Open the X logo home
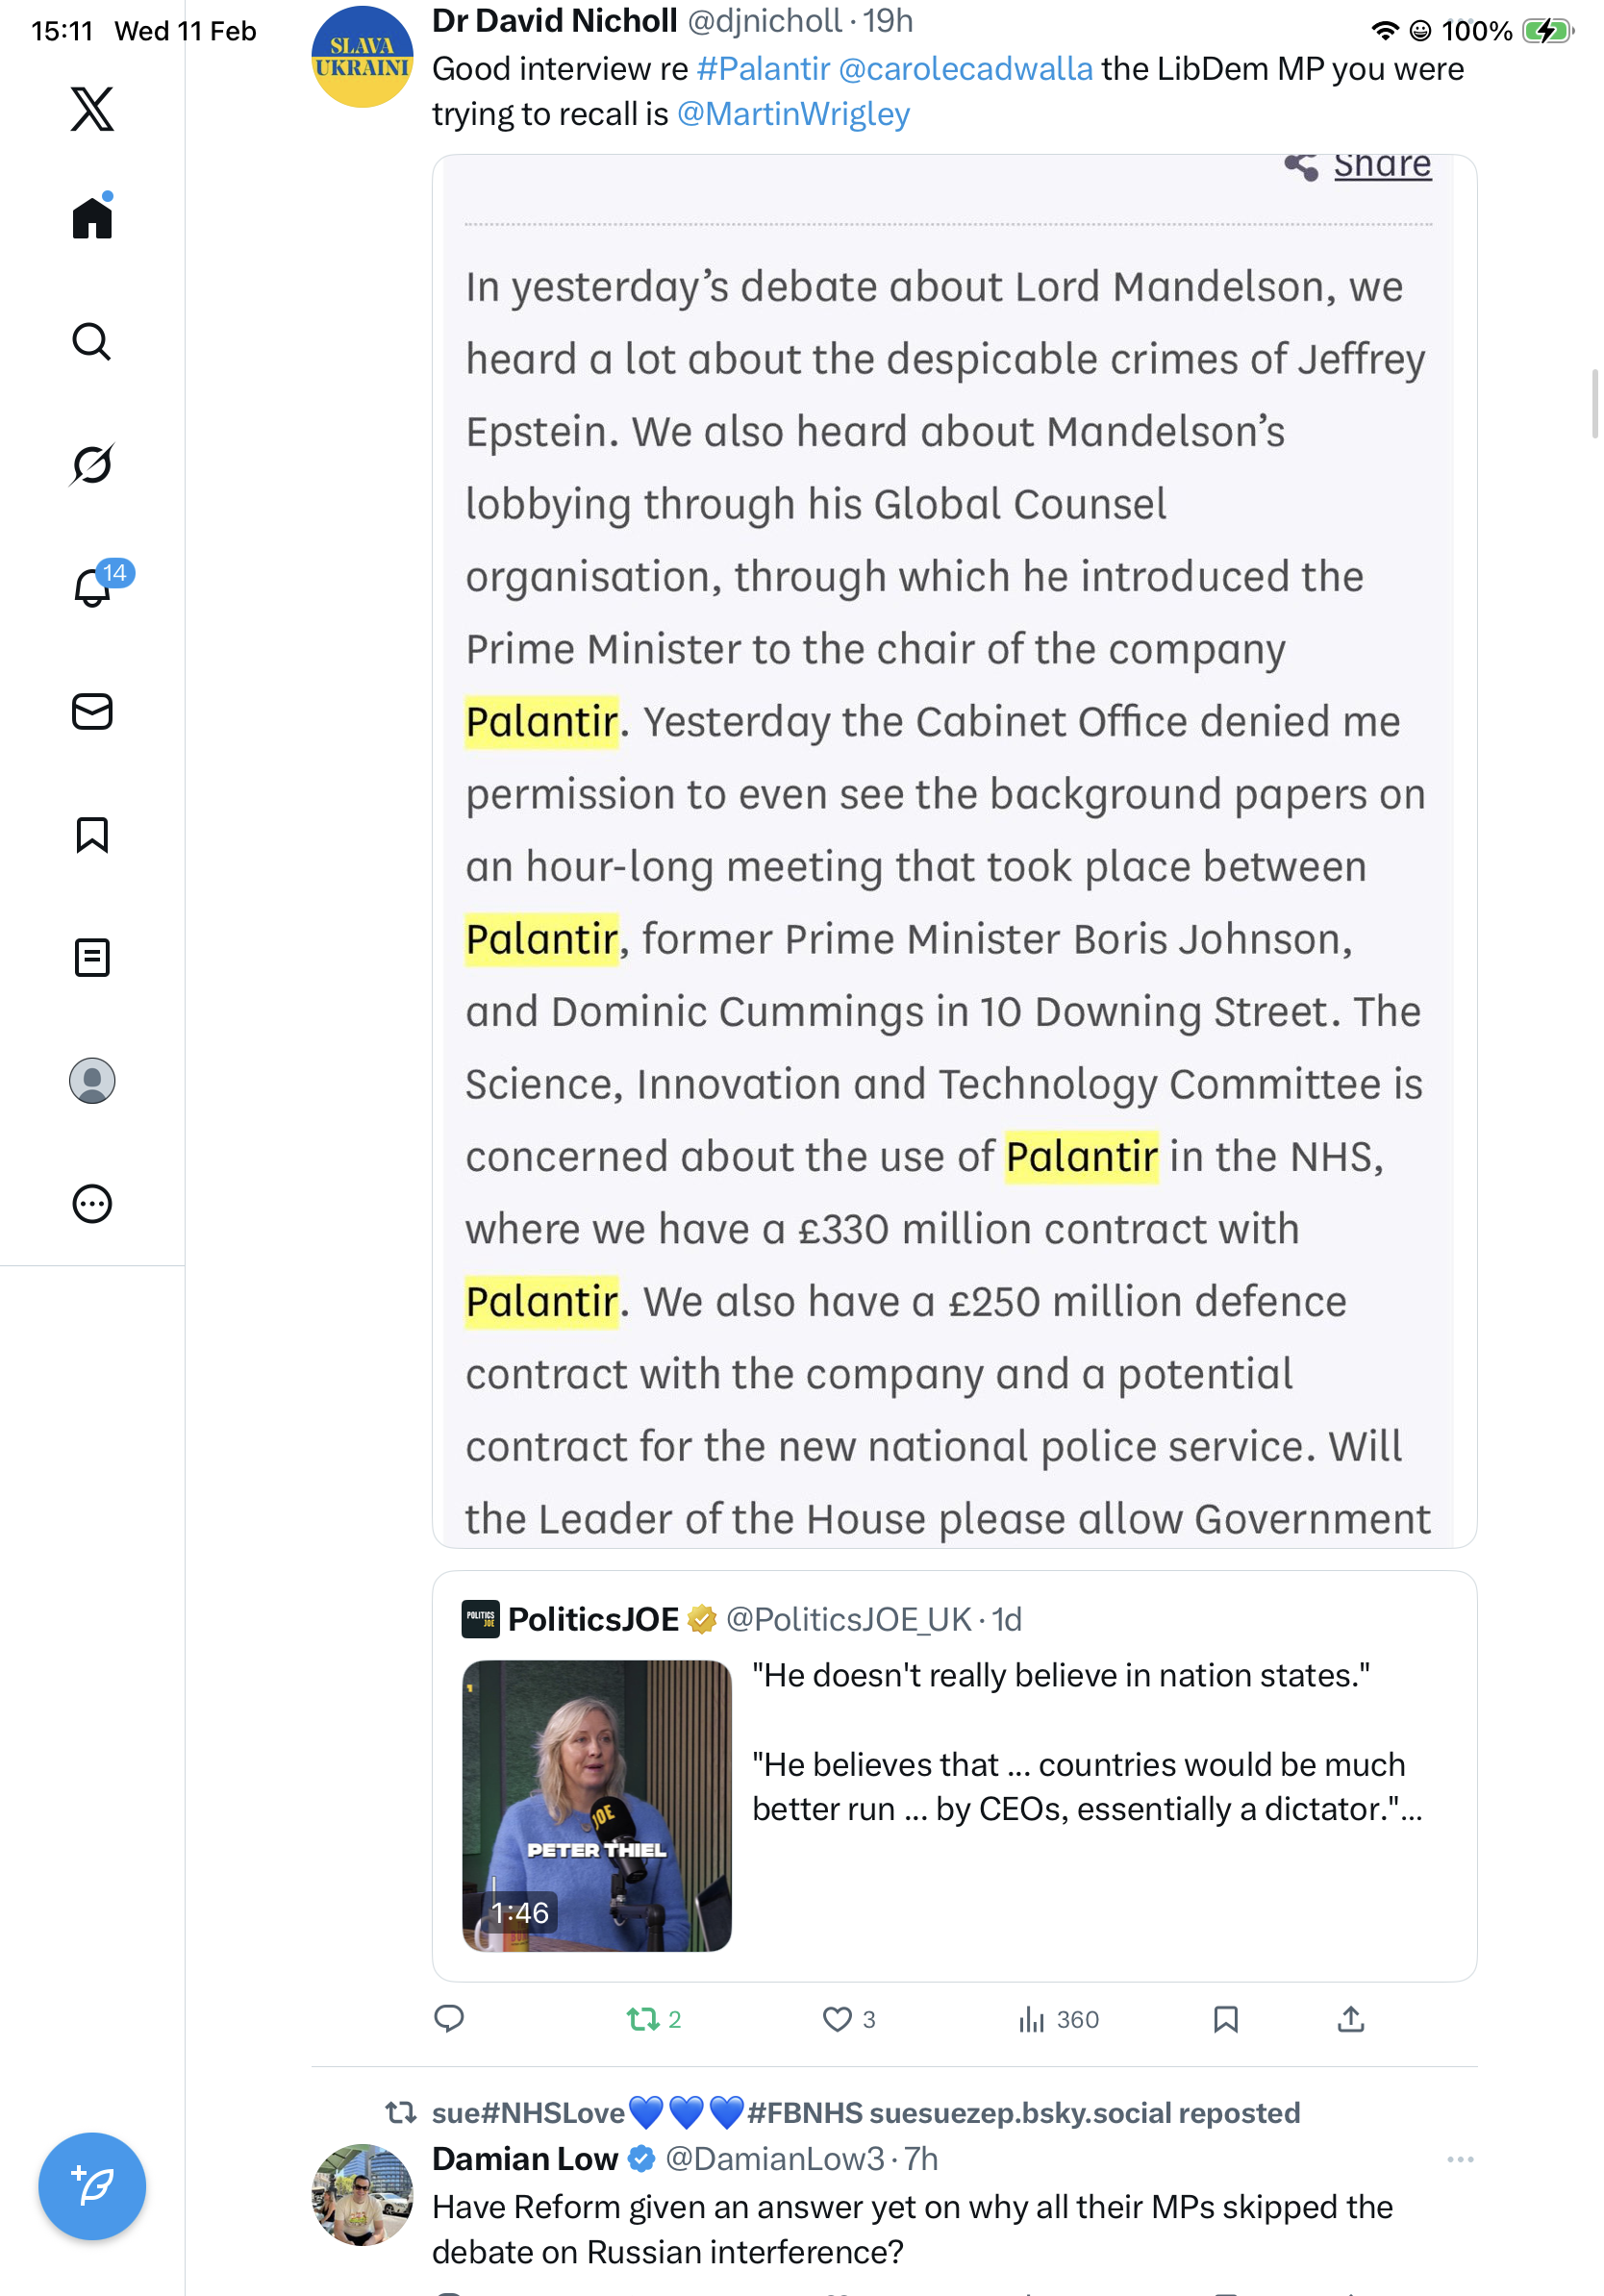Viewport: 1604px width, 2296px height. point(92,109)
